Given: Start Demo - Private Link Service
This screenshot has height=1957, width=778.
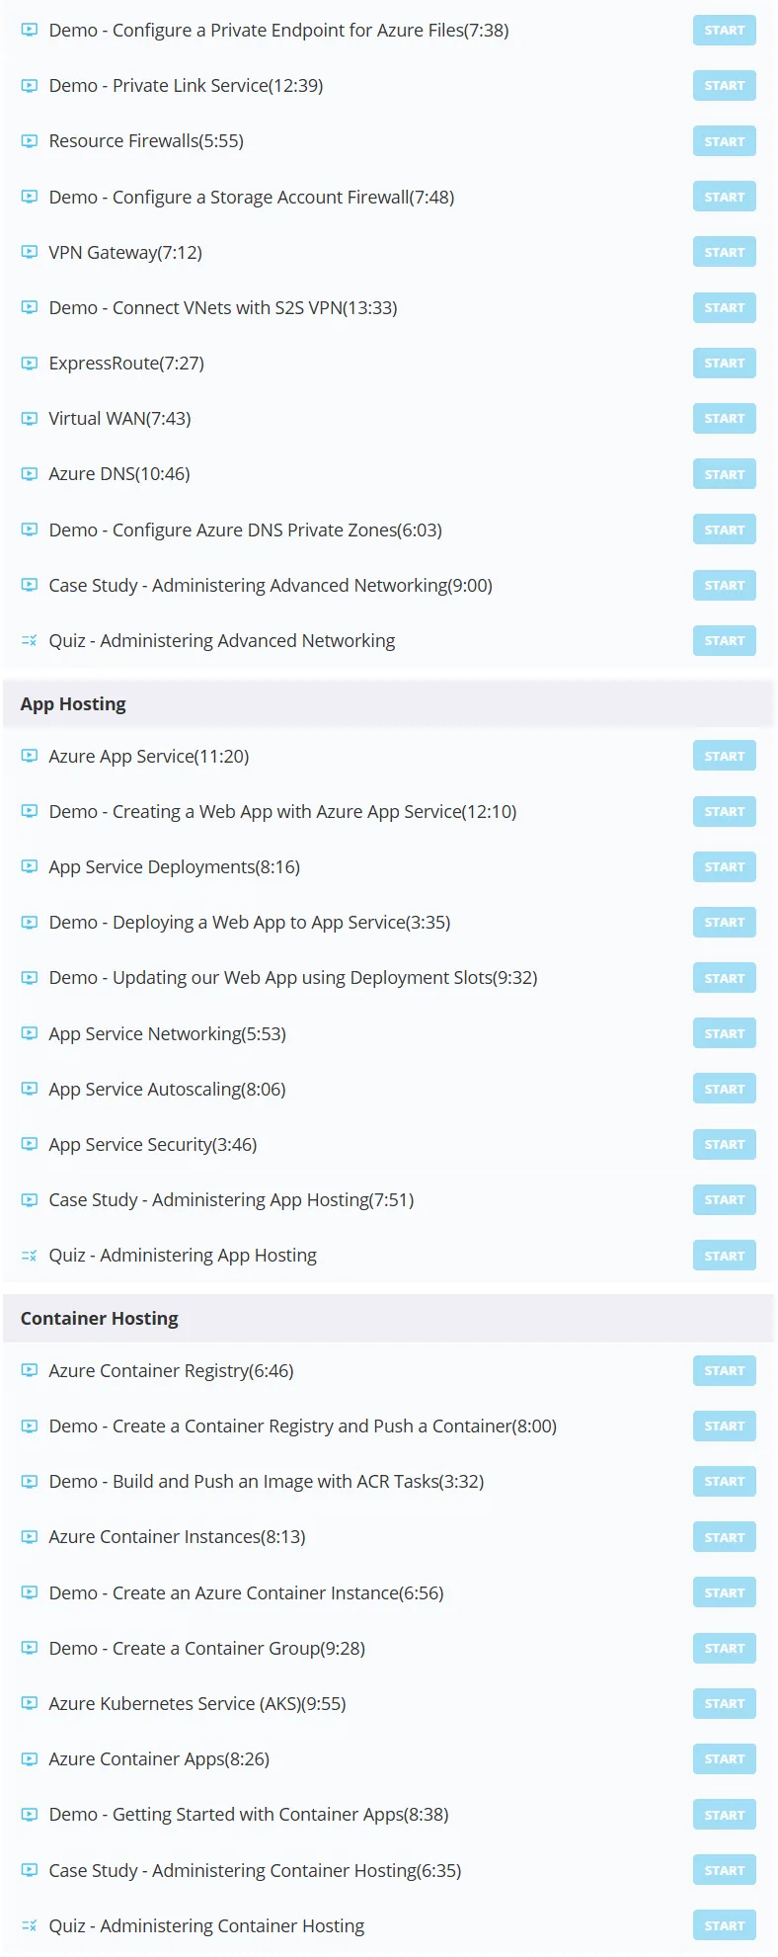Looking at the screenshot, I should coord(725,86).
